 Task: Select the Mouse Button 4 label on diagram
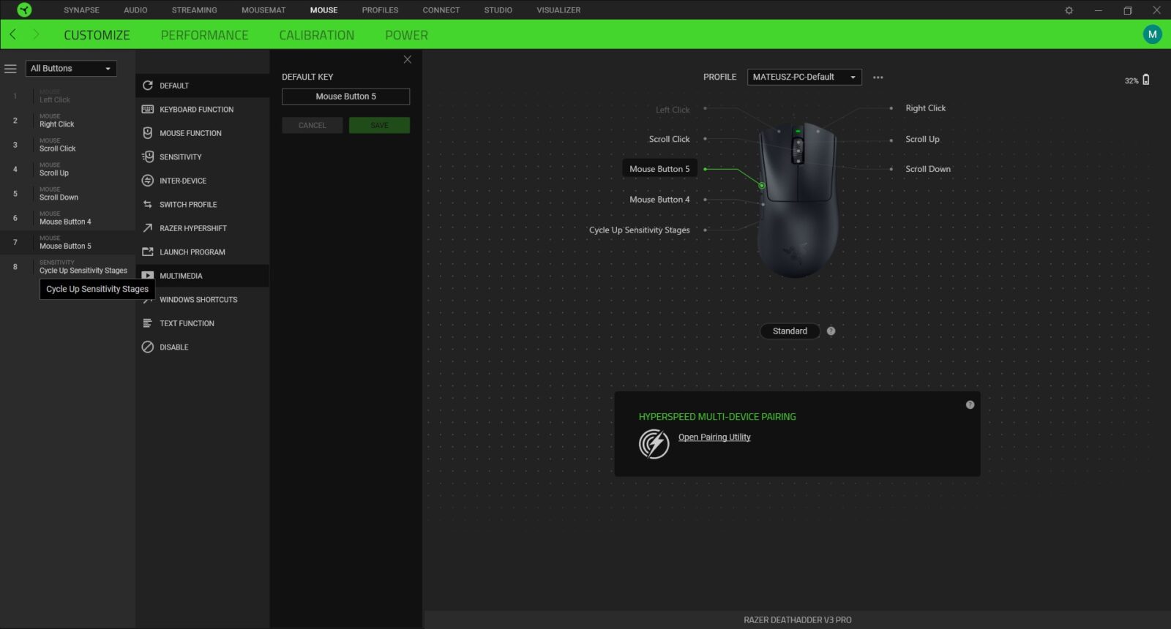659,200
